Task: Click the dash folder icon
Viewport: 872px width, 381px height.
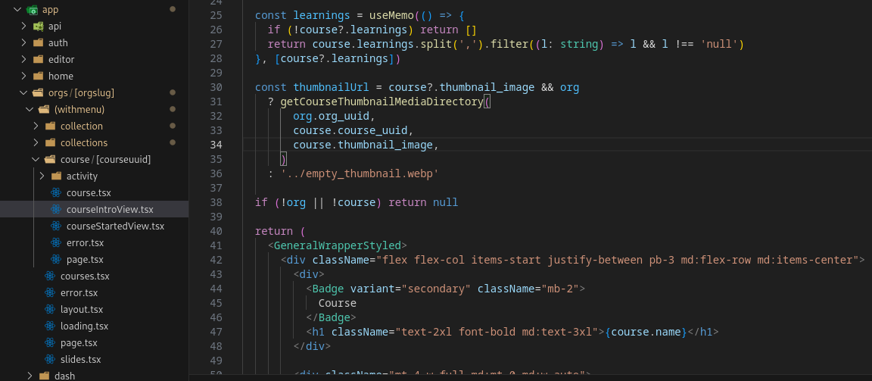Action: click(x=45, y=376)
